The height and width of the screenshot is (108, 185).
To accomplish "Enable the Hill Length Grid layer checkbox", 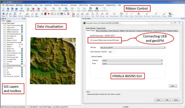I will pyautogui.click(x=5, y=36).
